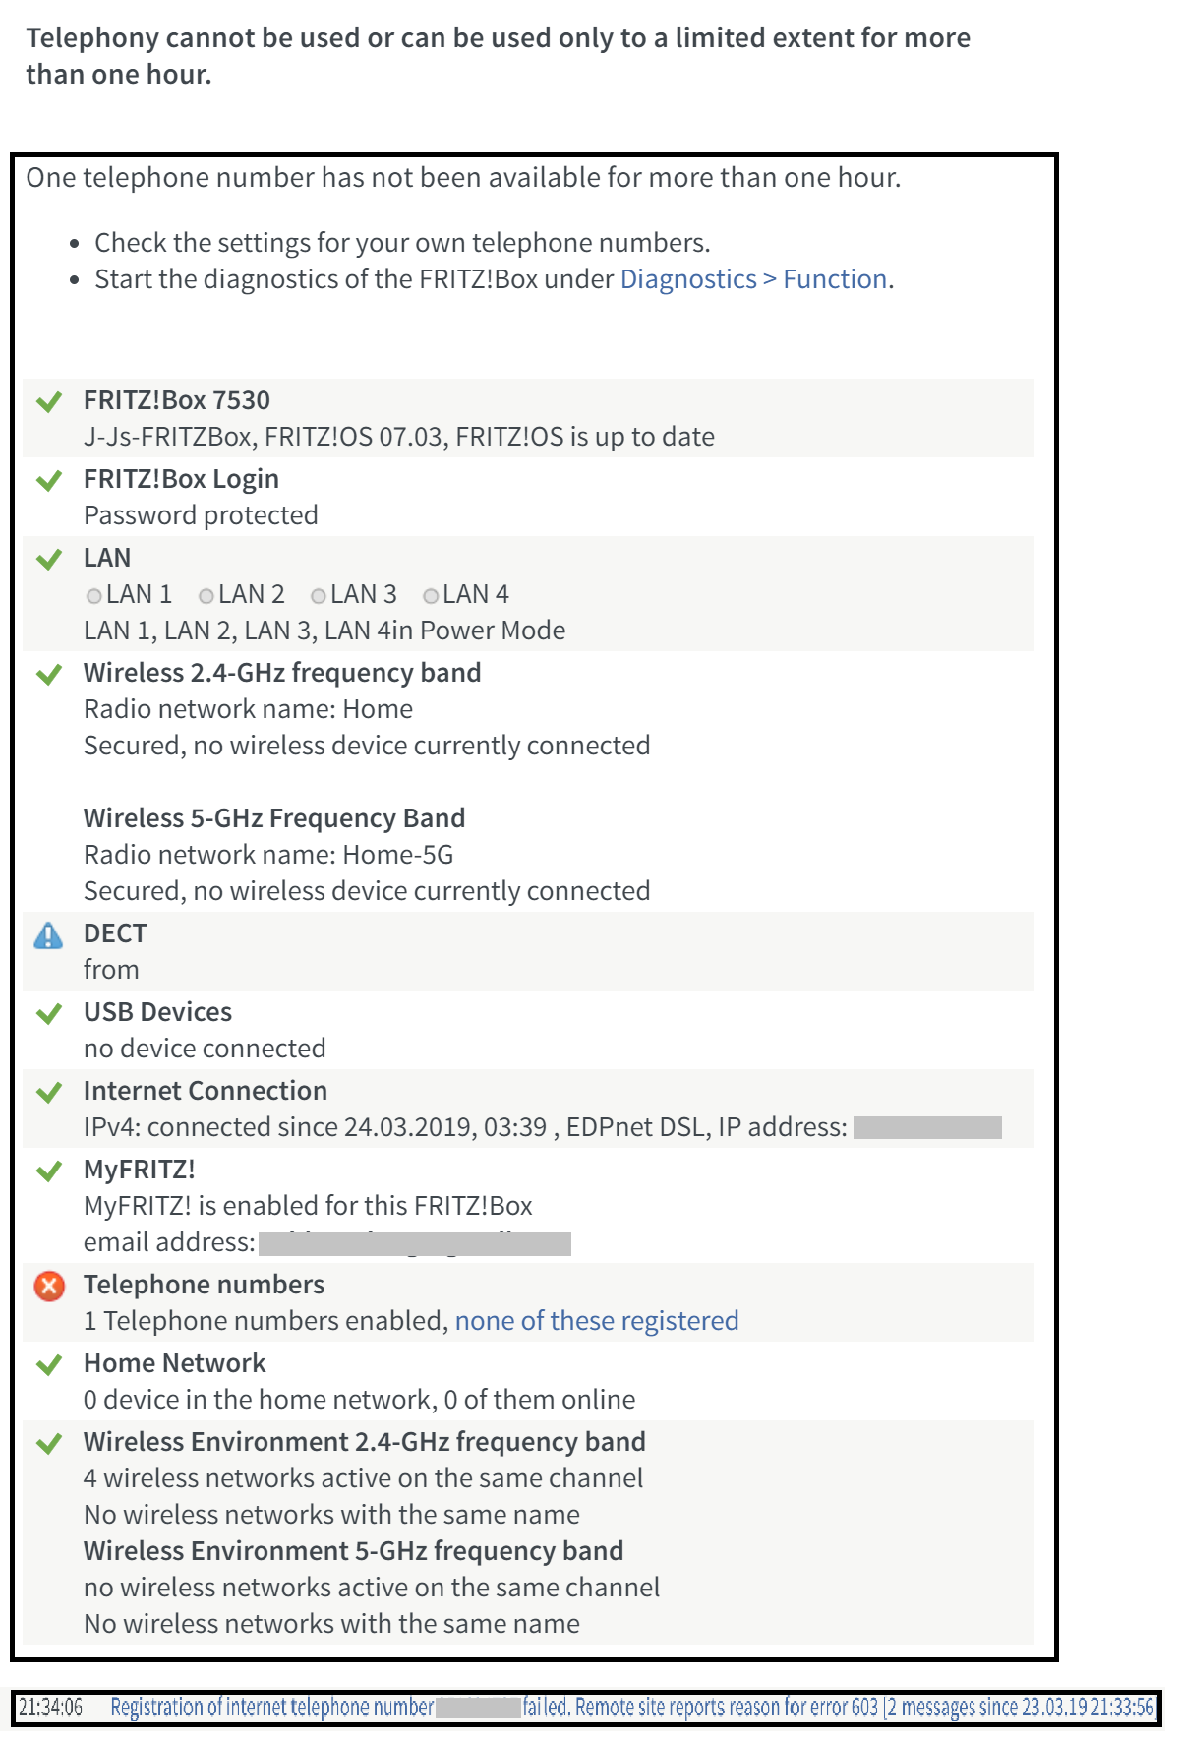Click the Wireless Environment 2.4-GHz checkmark icon
Viewport: 1179px width, 1742px height.
49,1444
